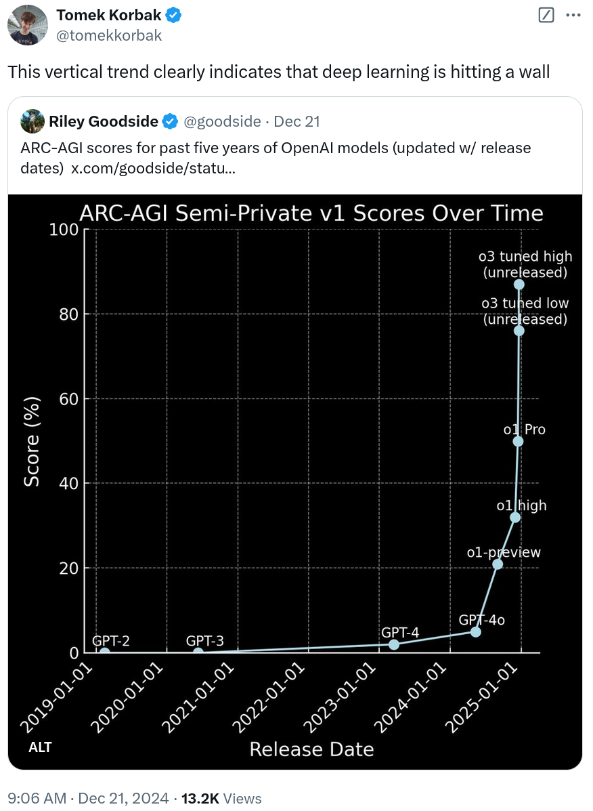Open the three-dot more options menu

coord(573,15)
